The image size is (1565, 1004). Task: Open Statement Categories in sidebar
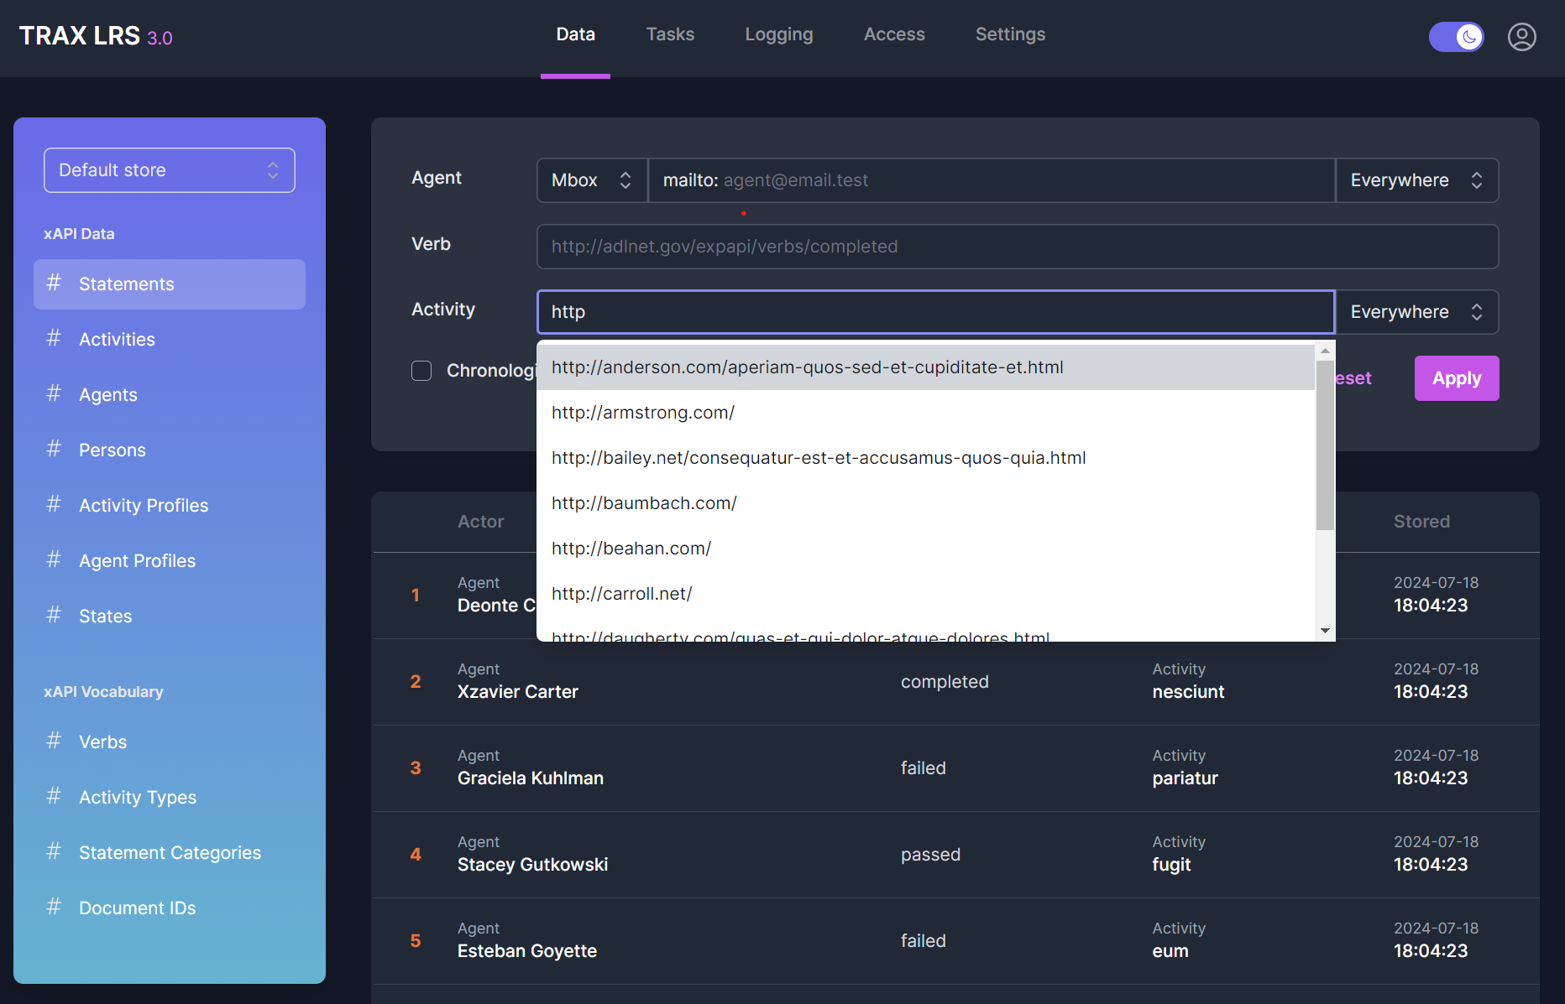point(170,852)
